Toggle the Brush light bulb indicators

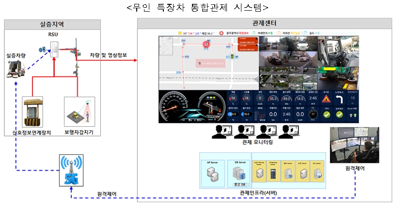click(x=352, y=115)
